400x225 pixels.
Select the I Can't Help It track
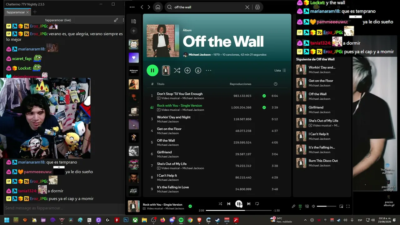coord(167,176)
